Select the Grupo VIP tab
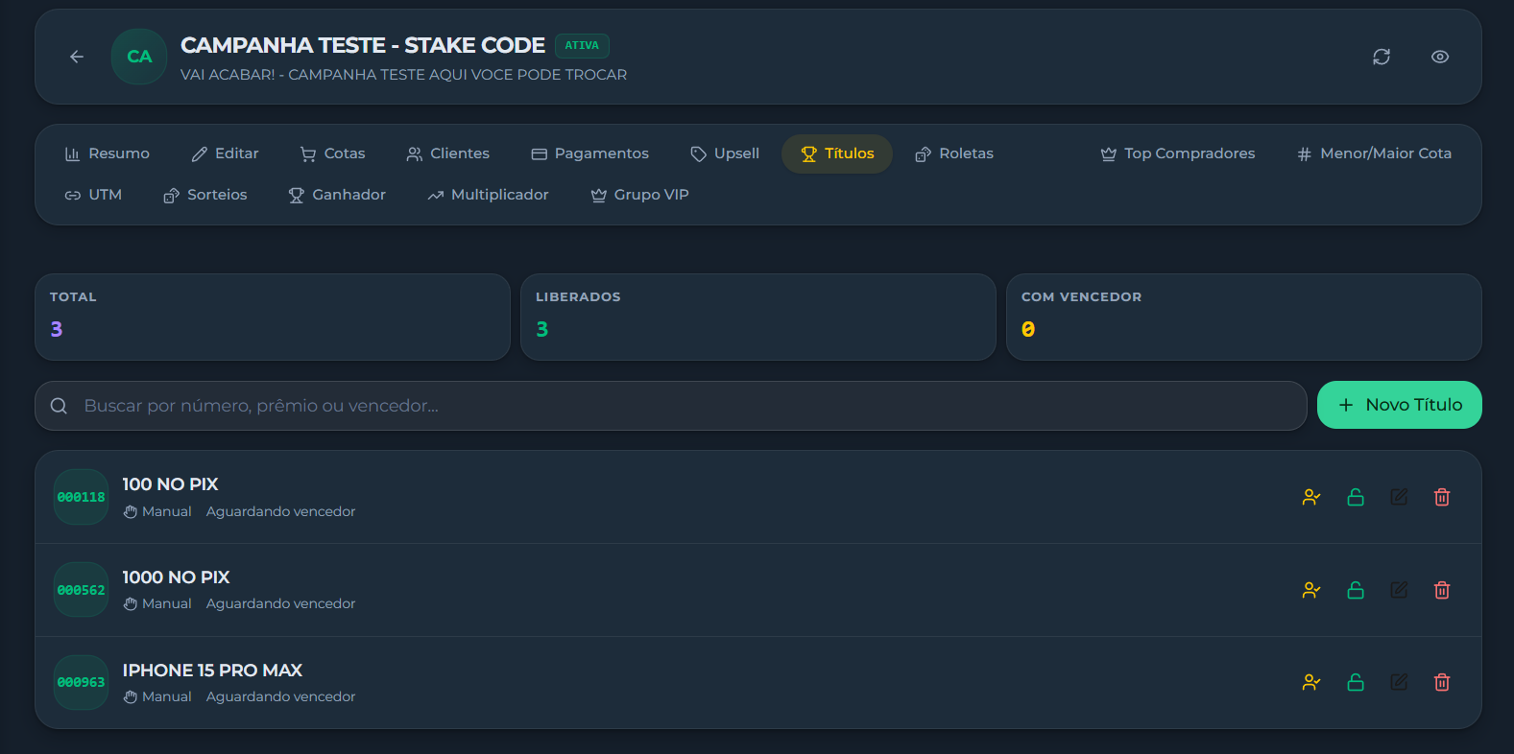 point(639,195)
